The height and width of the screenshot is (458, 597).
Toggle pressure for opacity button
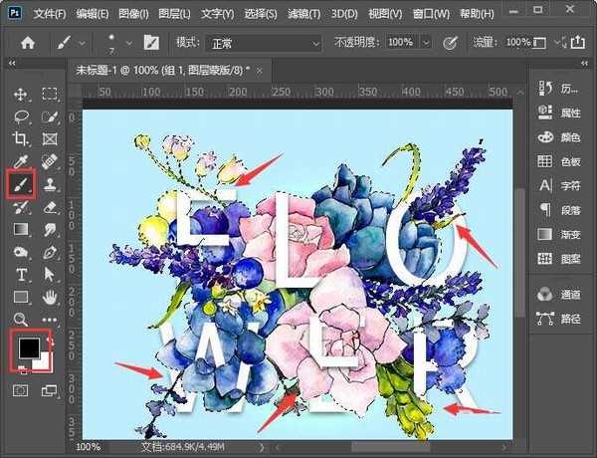[x=450, y=44]
